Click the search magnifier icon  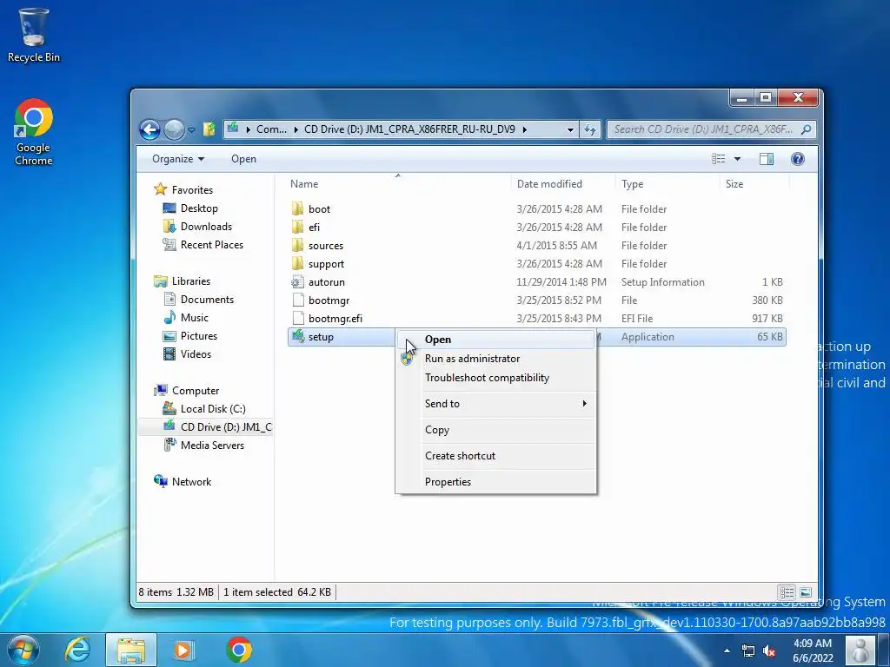pos(806,129)
